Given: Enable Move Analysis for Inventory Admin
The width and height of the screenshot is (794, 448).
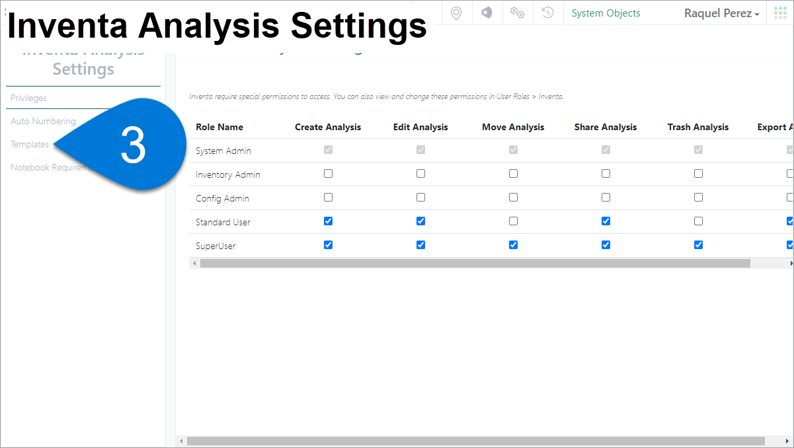Looking at the screenshot, I should click(513, 174).
